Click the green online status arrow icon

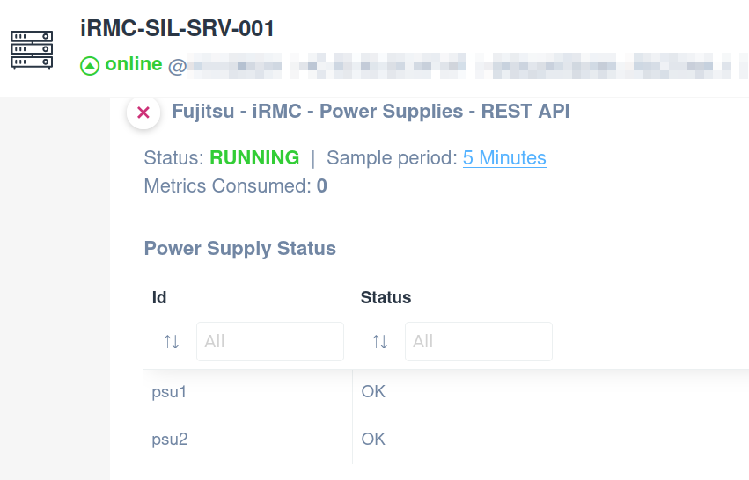[90, 66]
